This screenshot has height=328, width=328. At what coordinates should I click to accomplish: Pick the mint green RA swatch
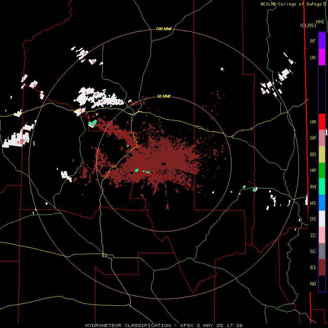pyautogui.click(x=322, y=187)
